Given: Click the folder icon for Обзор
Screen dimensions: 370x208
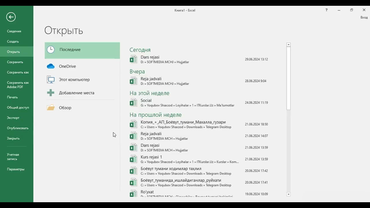Looking at the screenshot, I should [x=51, y=108].
